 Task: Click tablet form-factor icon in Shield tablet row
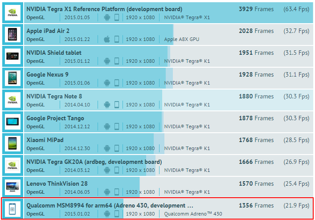coord(117,61)
